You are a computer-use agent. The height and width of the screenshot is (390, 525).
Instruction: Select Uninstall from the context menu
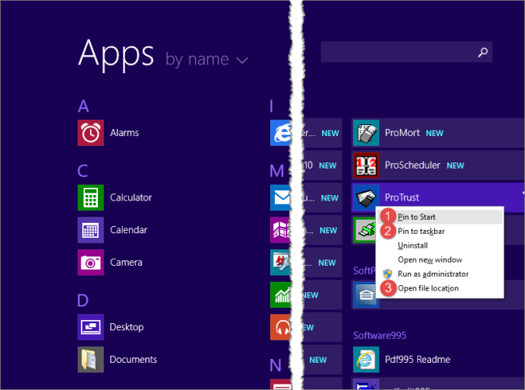pos(440,245)
